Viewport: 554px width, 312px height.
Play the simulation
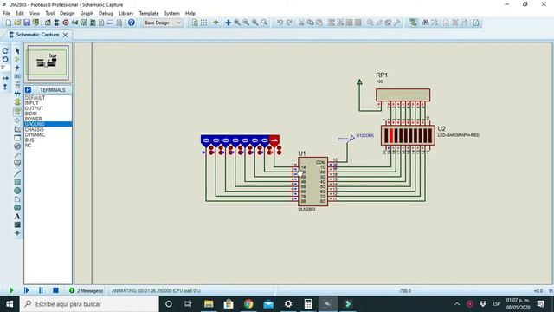pyautogui.click(x=11, y=290)
